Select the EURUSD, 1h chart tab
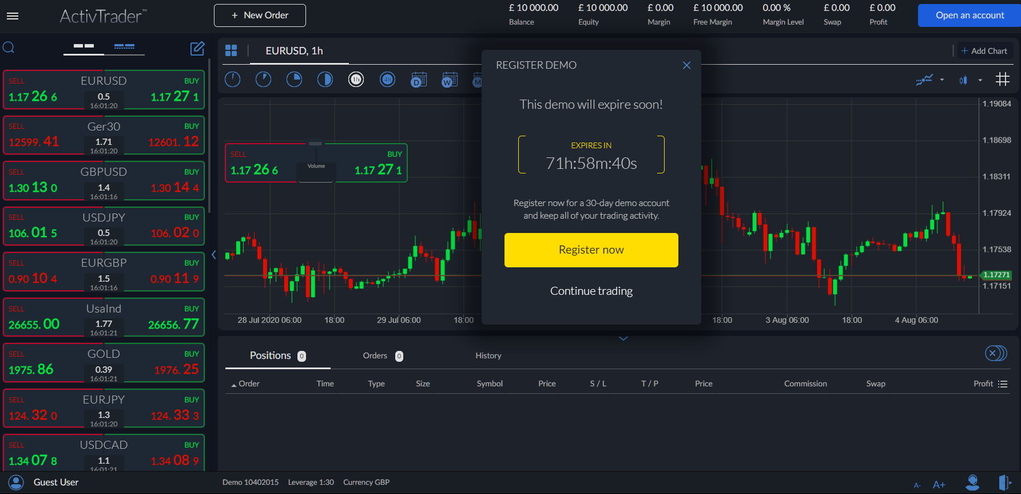The image size is (1021, 494). (x=294, y=51)
